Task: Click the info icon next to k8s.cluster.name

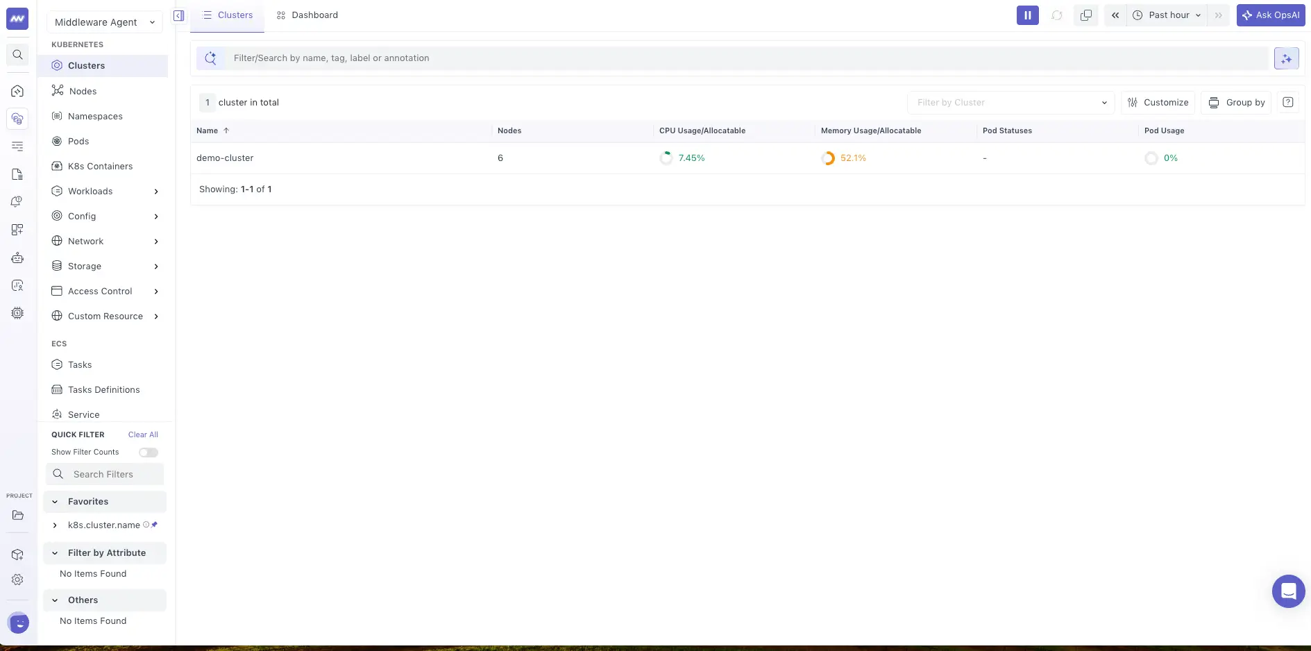Action: tap(146, 525)
